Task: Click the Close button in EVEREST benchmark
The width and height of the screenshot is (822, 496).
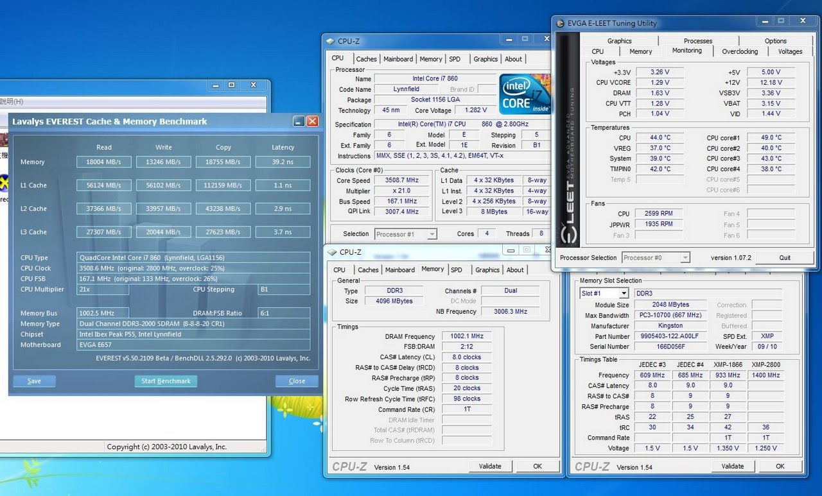Action: [297, 381]
